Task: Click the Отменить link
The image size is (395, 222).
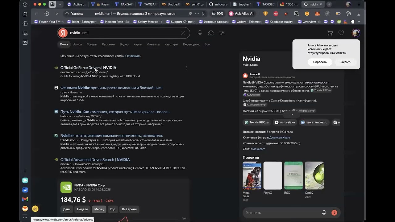Action: point(133,56)
